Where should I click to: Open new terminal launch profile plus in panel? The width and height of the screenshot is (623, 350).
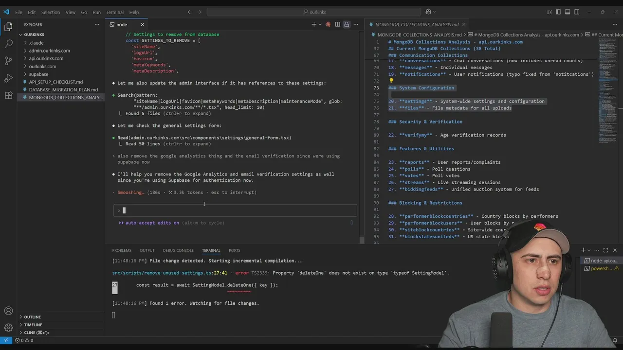pos(583,250)
